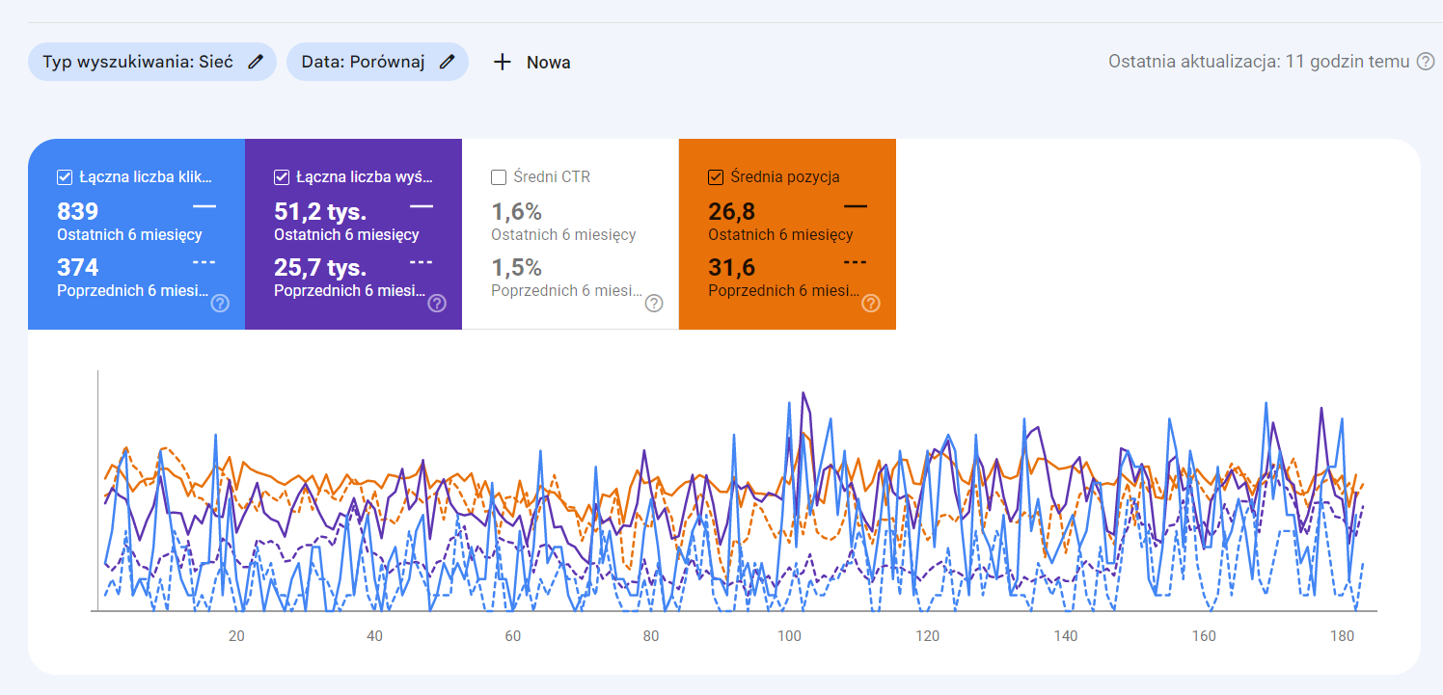Viewport: 1443px width, 695px height.
Task: Select the 31,6 previous position value
Action: point(731,267)
